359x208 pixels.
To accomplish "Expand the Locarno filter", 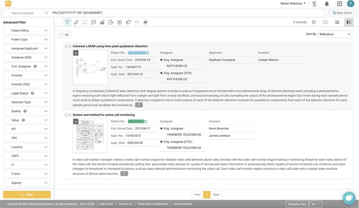I will (x=27, y=147).
